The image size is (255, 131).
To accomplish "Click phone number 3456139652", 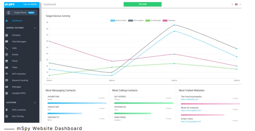I will tap(120, 117).
